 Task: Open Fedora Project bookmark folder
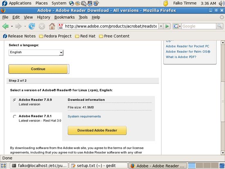point(55,36)
